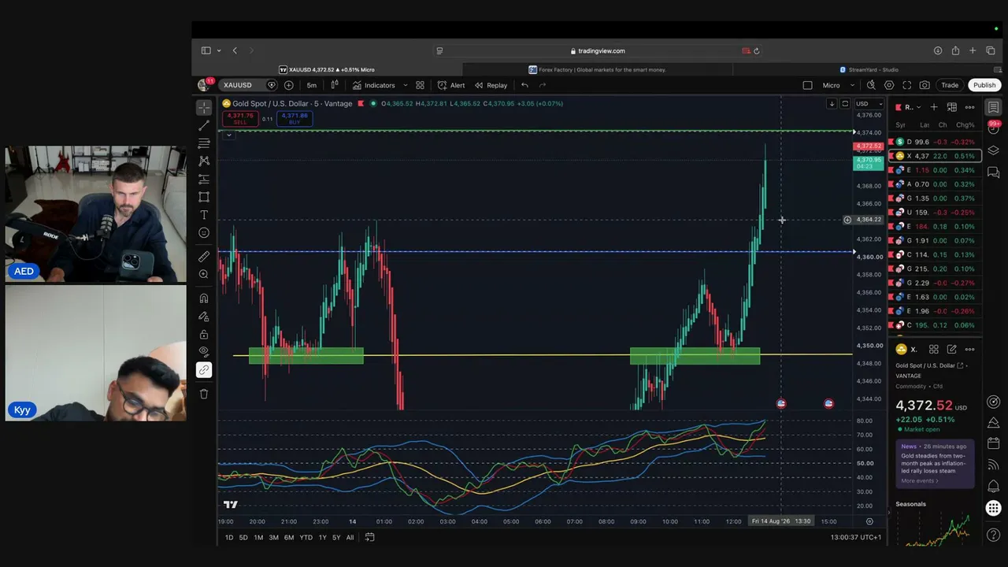Open the watchlist name dropdown

(x=912, y=107)
